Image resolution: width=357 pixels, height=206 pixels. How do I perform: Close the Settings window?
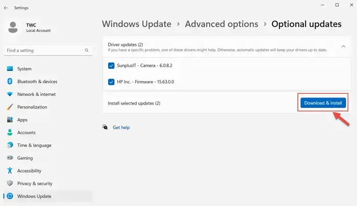351,5
